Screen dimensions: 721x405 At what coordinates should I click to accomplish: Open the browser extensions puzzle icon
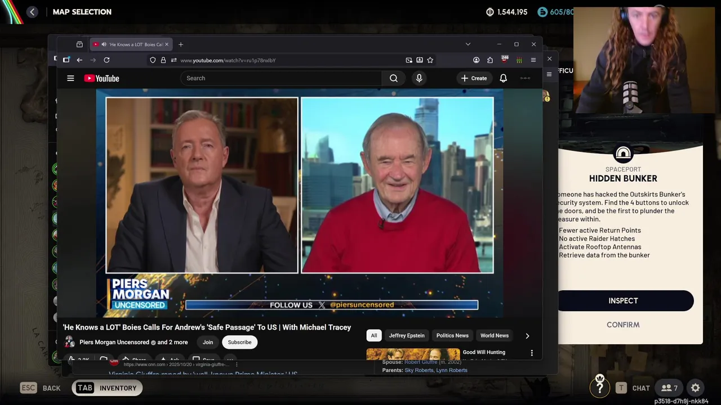pyautogui.click(x=490, y=60)
